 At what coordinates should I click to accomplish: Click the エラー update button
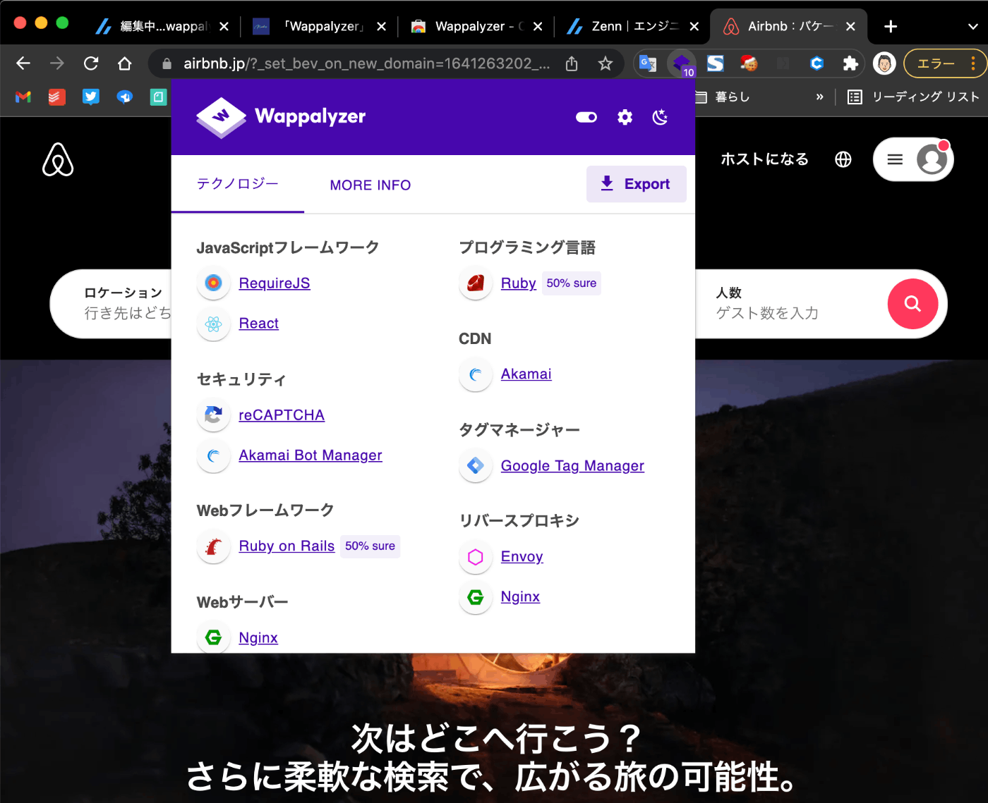pyautogui.click(x=945, y=63)
